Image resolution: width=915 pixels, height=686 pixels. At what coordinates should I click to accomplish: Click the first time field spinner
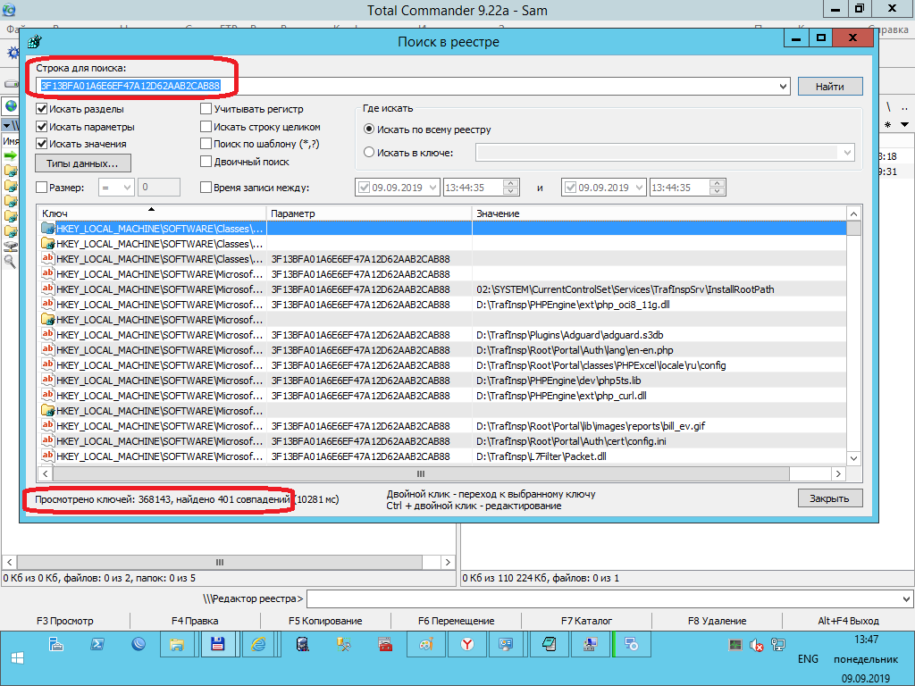tap(510, 188)
